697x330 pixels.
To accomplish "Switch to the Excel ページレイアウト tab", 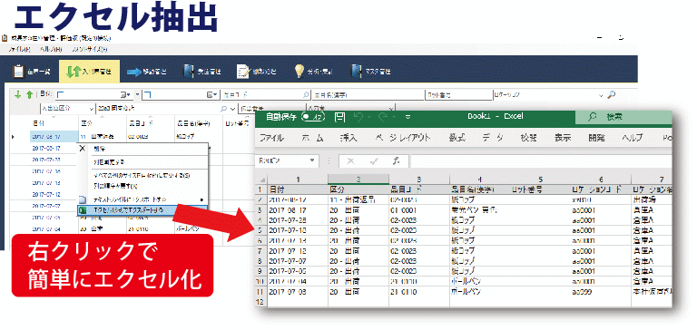I will 402,138.
